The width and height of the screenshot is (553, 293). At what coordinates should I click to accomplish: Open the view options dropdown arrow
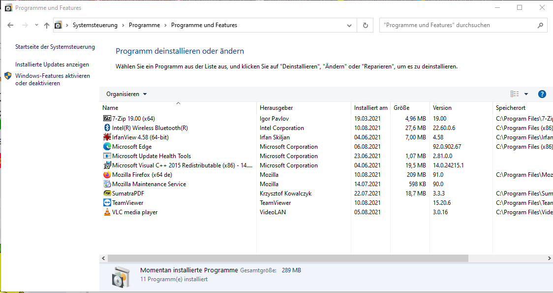526,94
